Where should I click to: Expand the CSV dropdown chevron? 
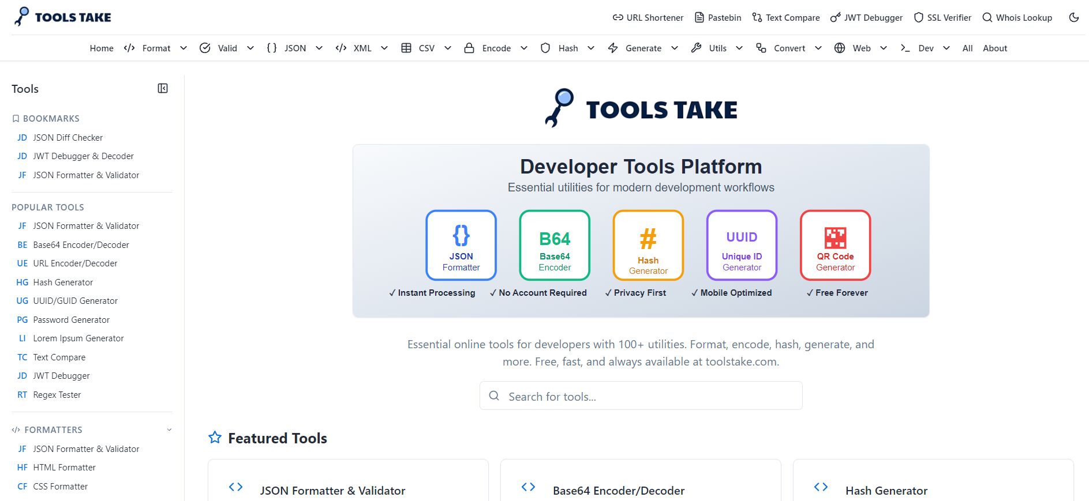(448, 48)
